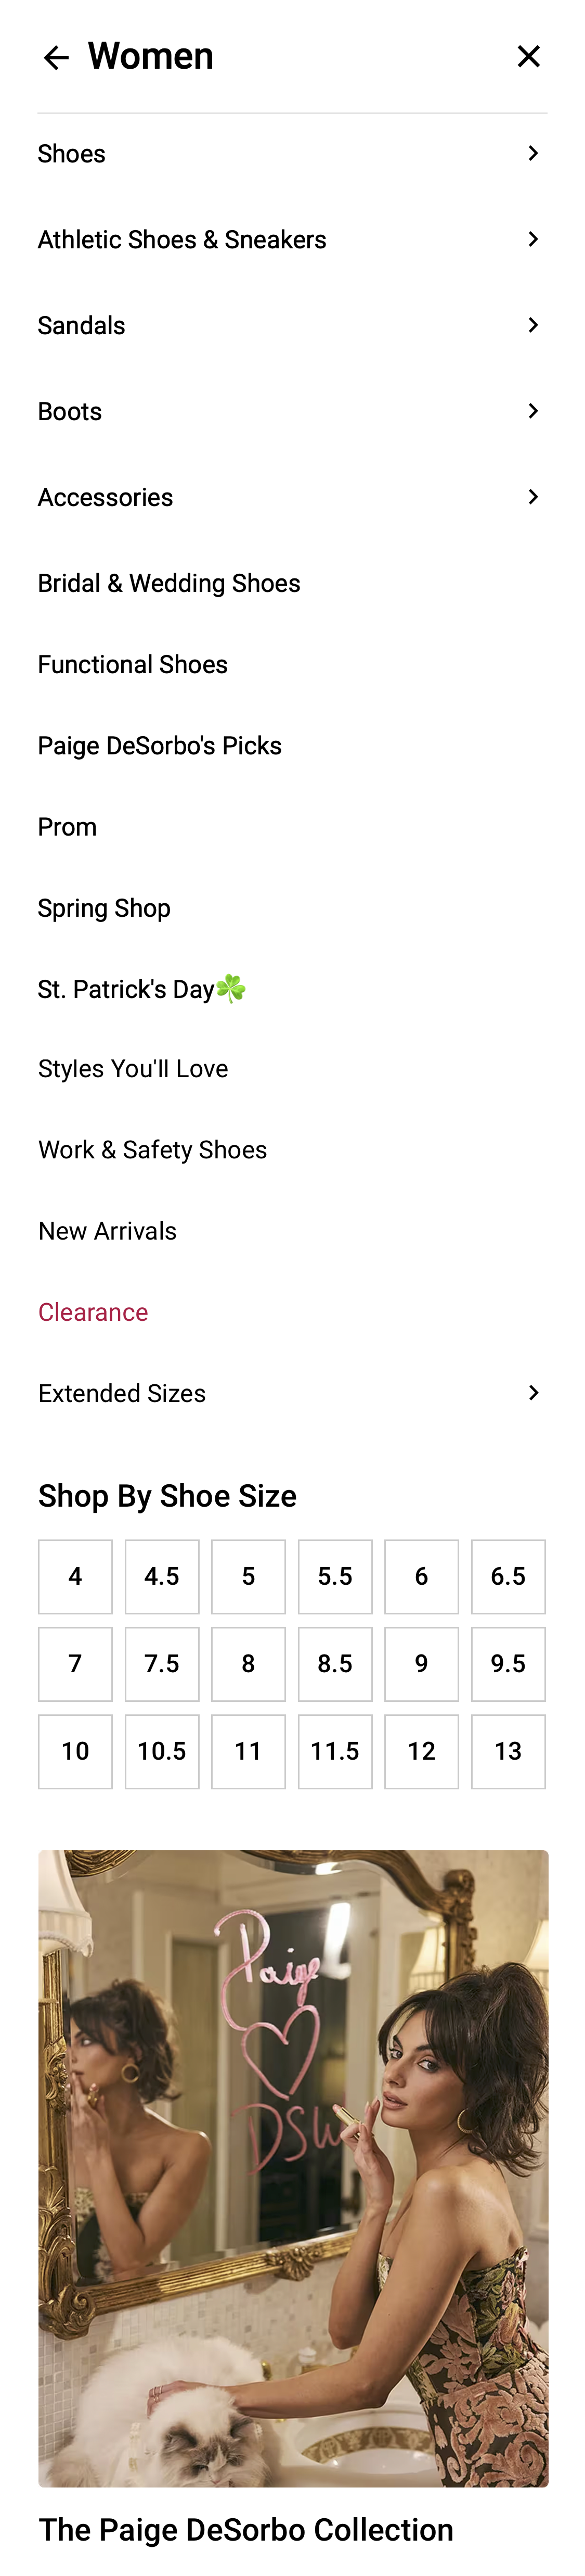Open the Boots submenu chevron
The width and height of the screenshot is (585, 2576).
pos(533,410)
